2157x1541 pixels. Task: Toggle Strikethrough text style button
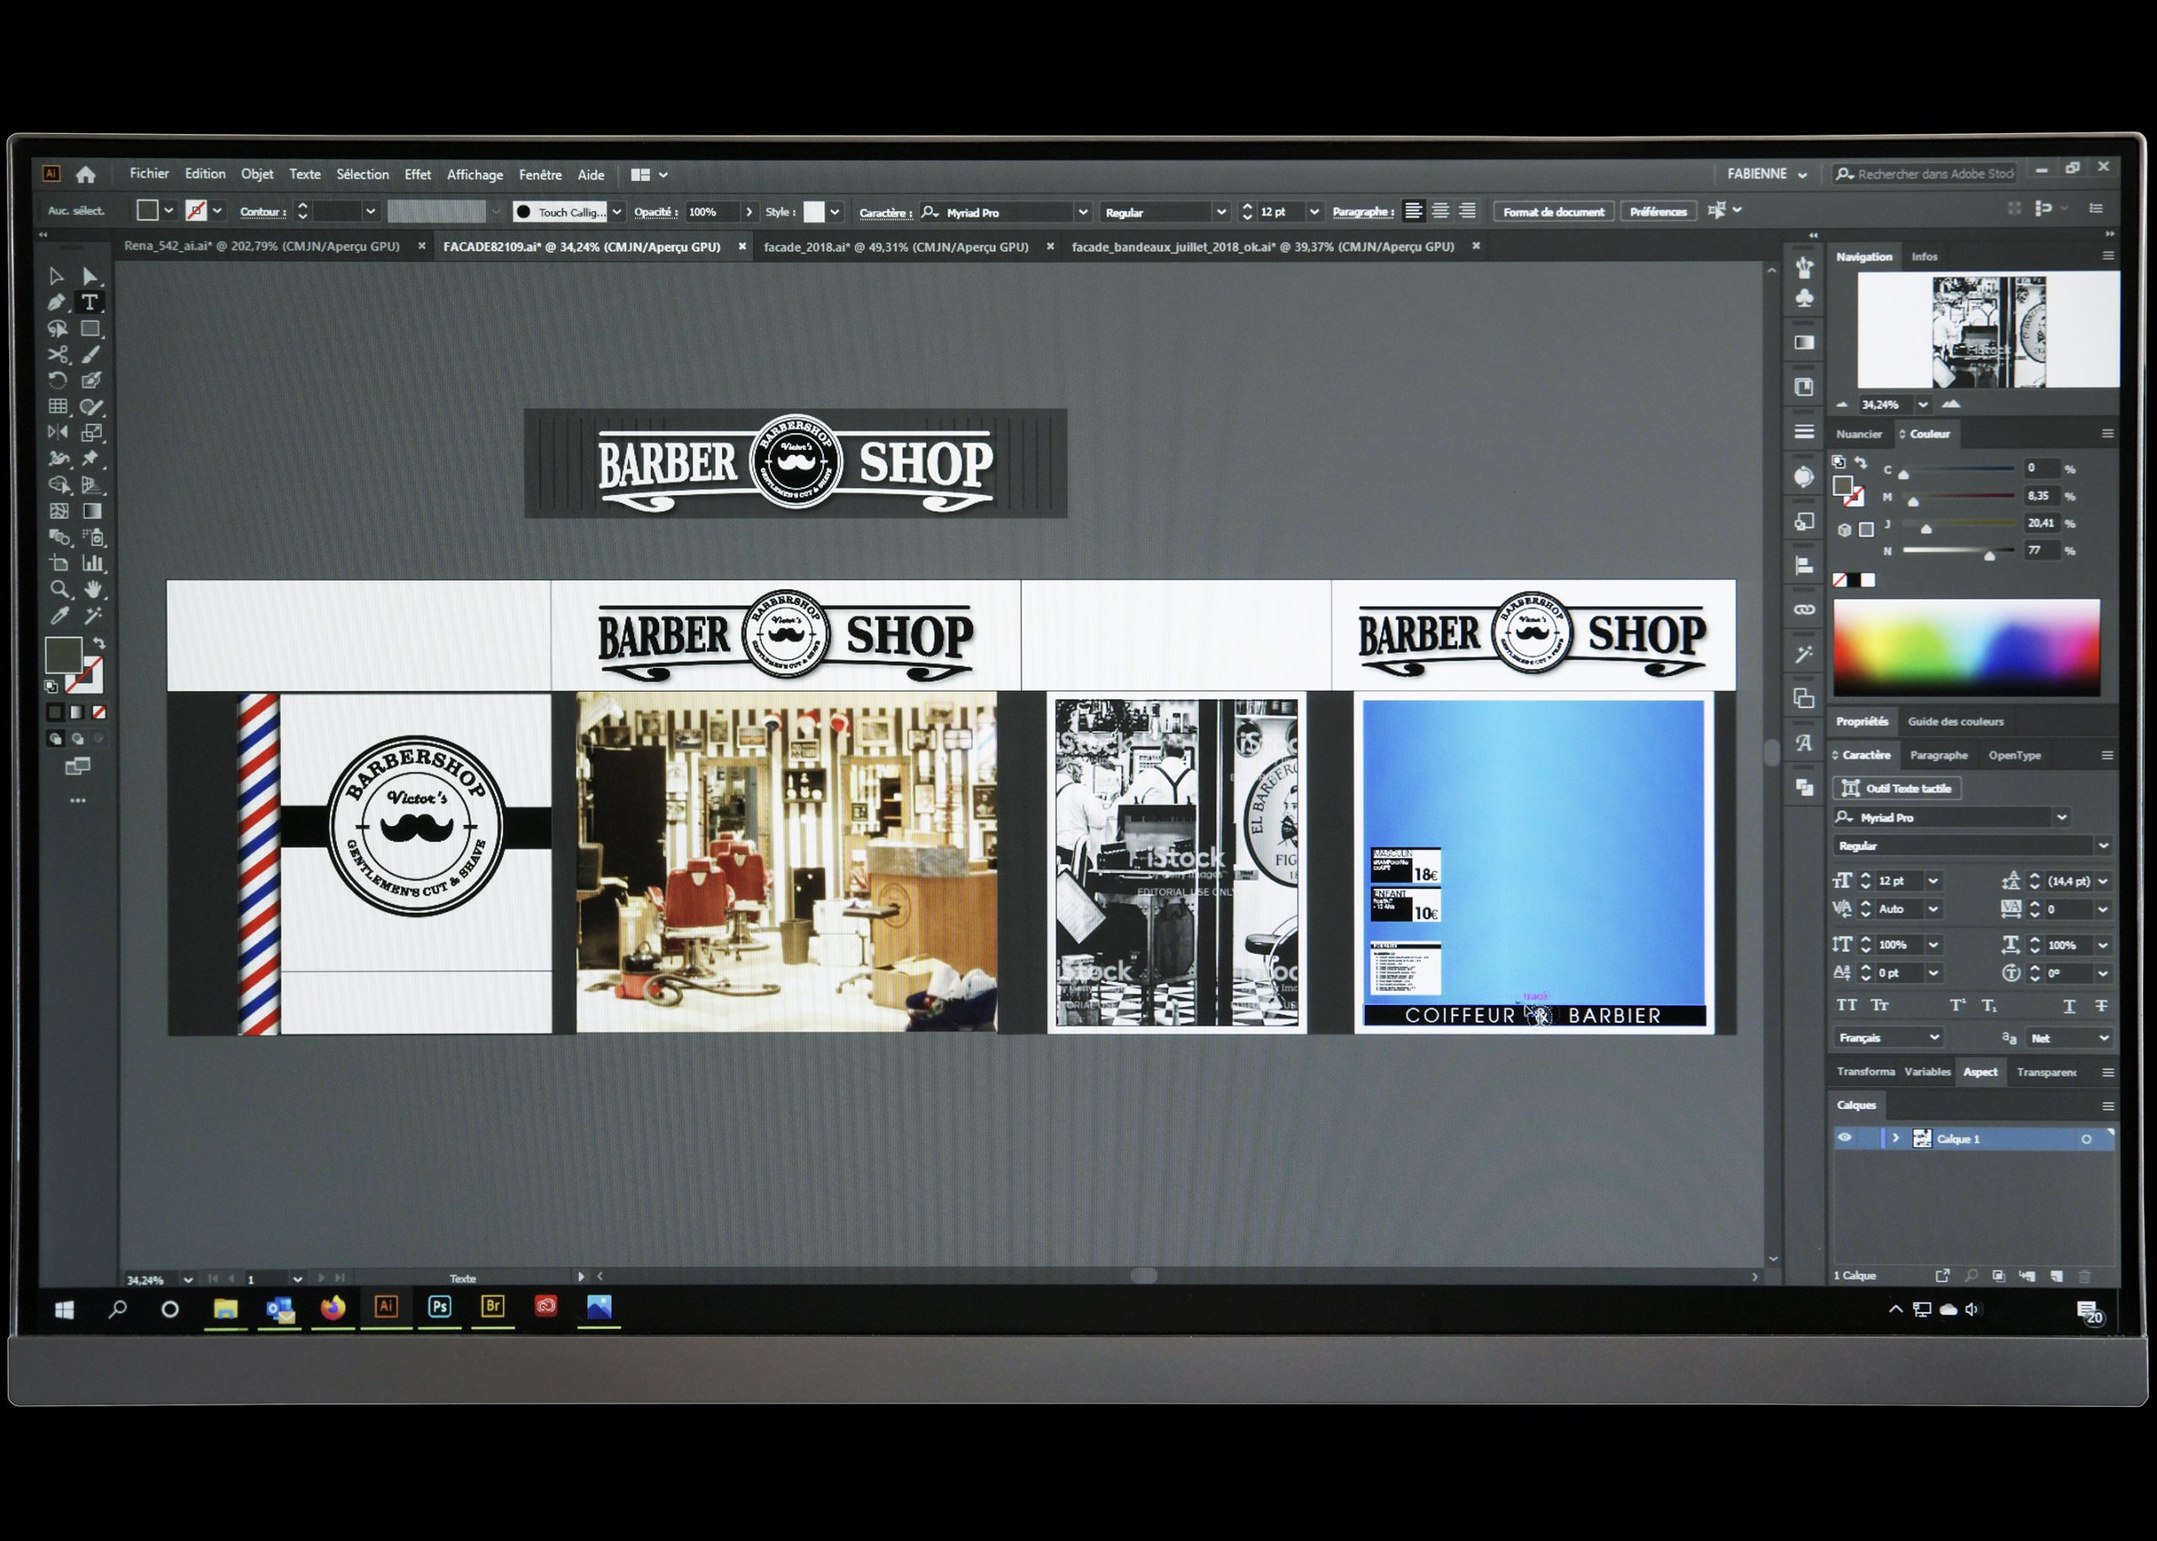pyautogui.click(x=2101, y=1005)
